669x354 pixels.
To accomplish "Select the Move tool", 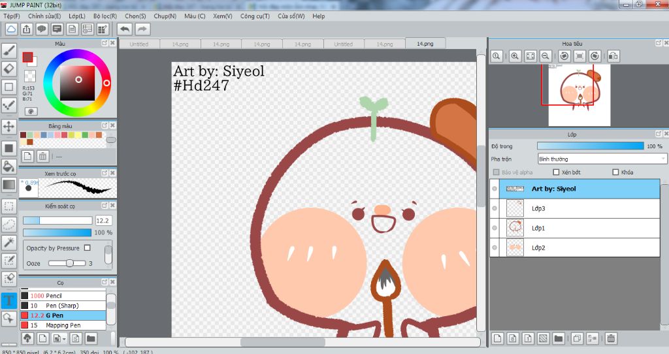I will 9,126.
